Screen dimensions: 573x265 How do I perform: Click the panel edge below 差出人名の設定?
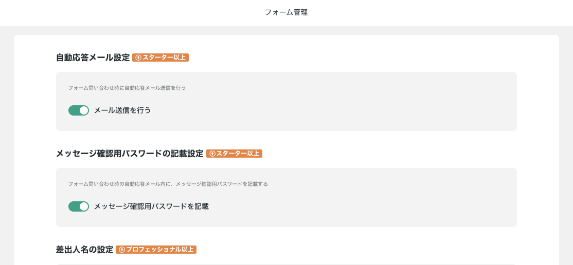point(286,264)
